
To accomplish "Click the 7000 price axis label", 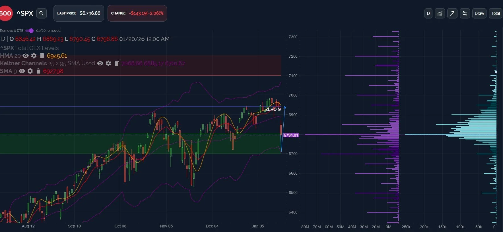I will pos(293,95).
